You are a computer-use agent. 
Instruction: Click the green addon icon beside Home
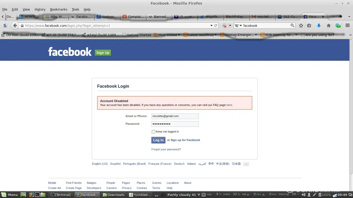pyautogui.click(x=338, y=26)
